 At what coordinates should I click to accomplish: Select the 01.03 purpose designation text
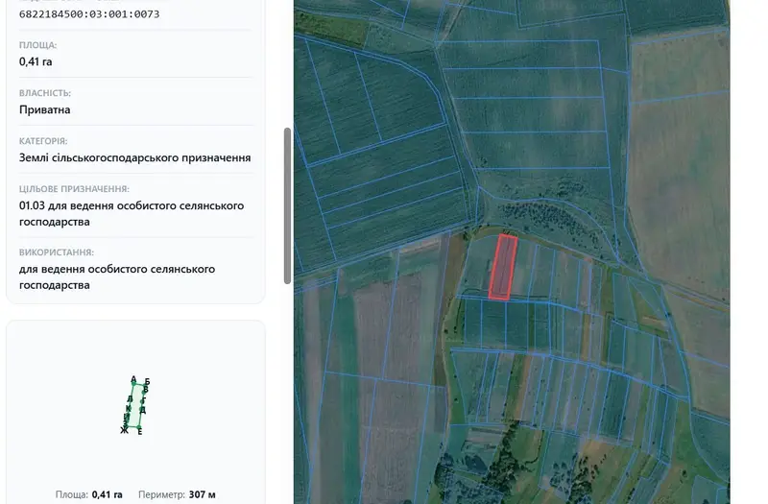[132, 213]
